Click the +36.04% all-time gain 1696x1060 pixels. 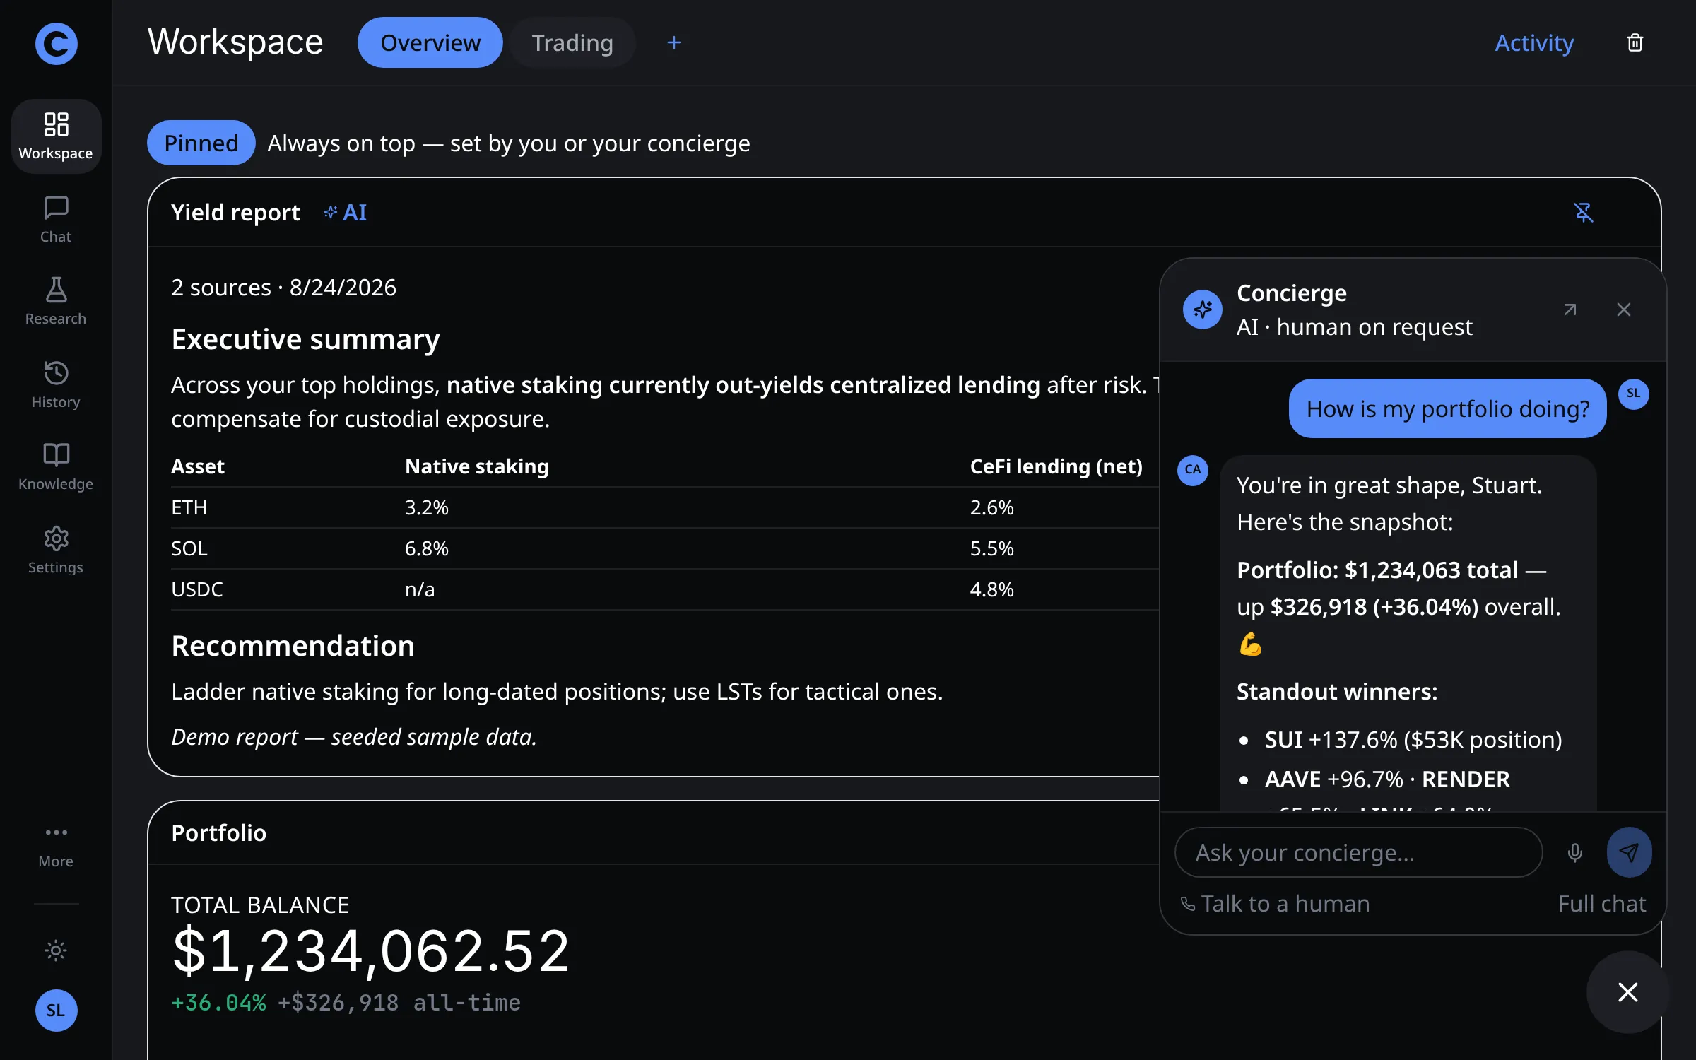219,1003
